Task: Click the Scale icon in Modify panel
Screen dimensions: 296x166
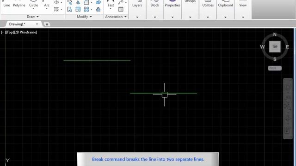Action: 78,9
